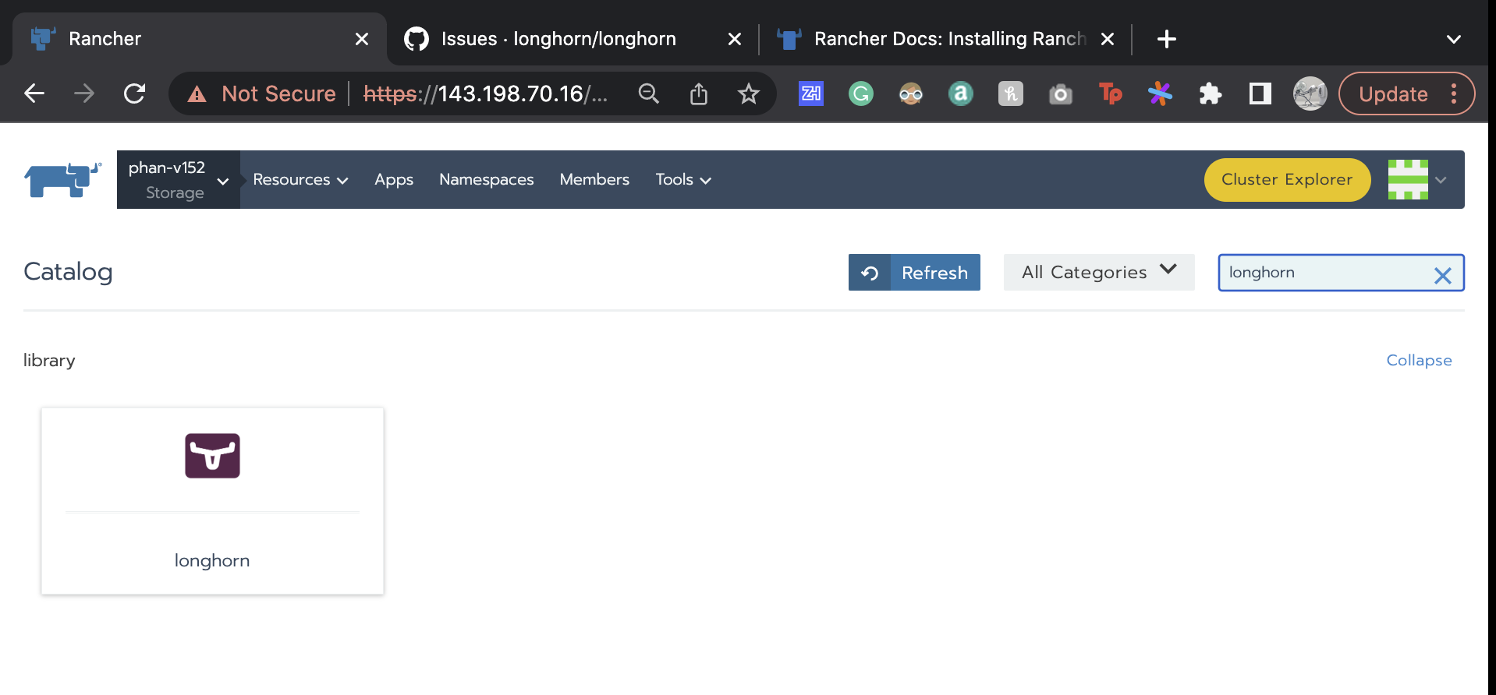This screenshot has height=695, width=1496.
Task: Open the tab search chevron
Action: coord(1454,39)
